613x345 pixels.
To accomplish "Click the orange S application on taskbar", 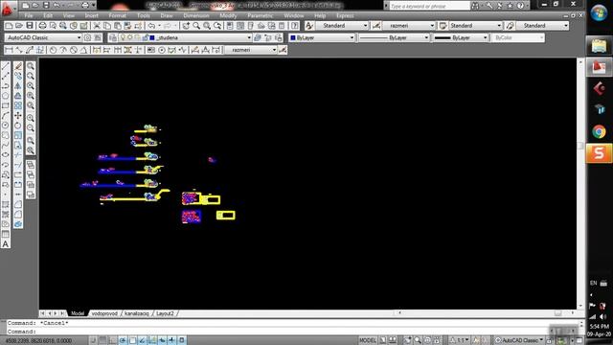I will pyautogui.click(x=599, y=153).
